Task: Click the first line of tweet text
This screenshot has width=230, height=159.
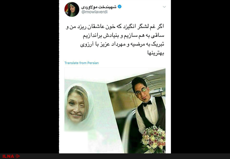Action: pyautogui.click(x=115, y=27)
